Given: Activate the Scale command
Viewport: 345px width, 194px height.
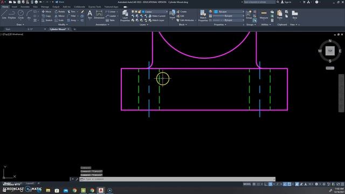Looking at the screenshot, I should [x=59, y=20].
